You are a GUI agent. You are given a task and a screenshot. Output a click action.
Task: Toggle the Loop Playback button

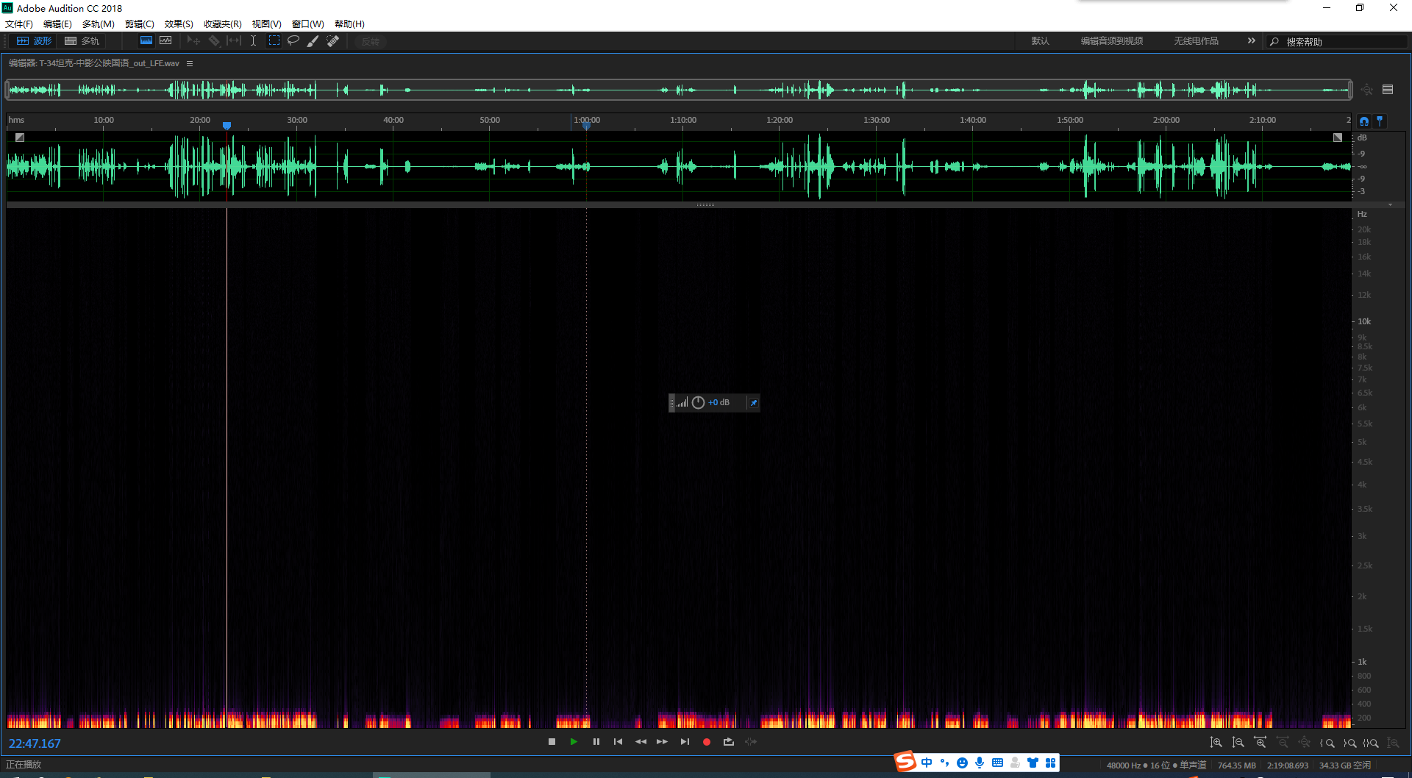[729, 742]
